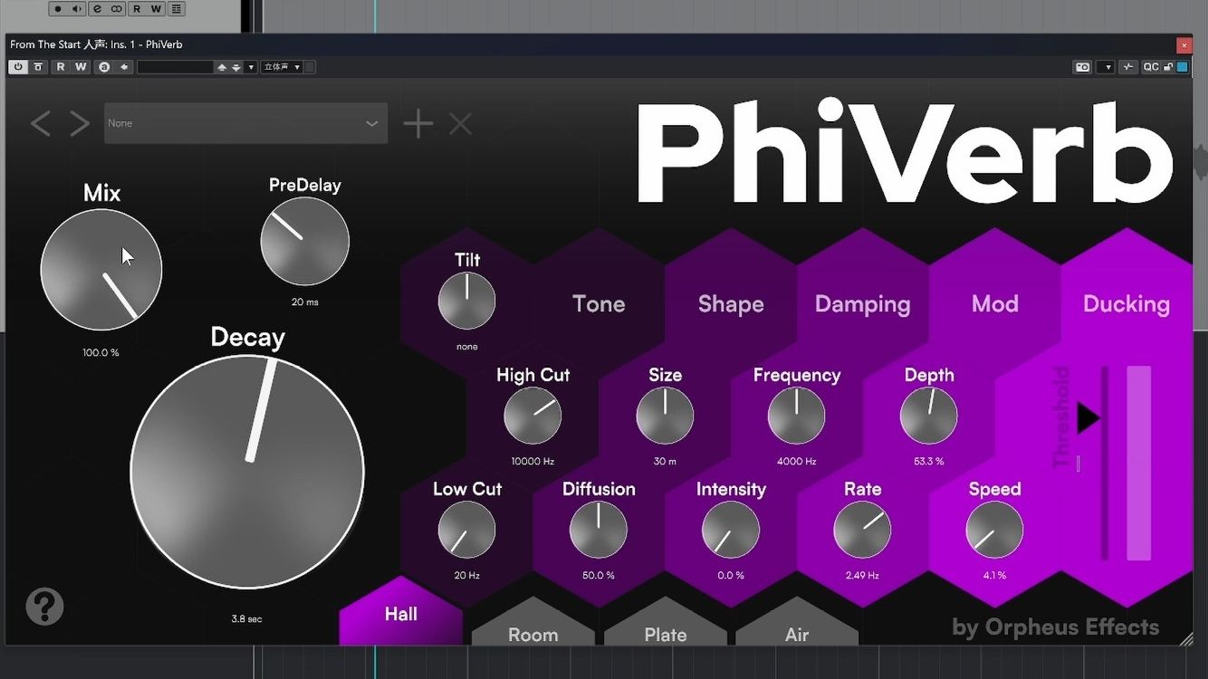
Task: Click the Diffusion knob
Action: click(599, 530)
